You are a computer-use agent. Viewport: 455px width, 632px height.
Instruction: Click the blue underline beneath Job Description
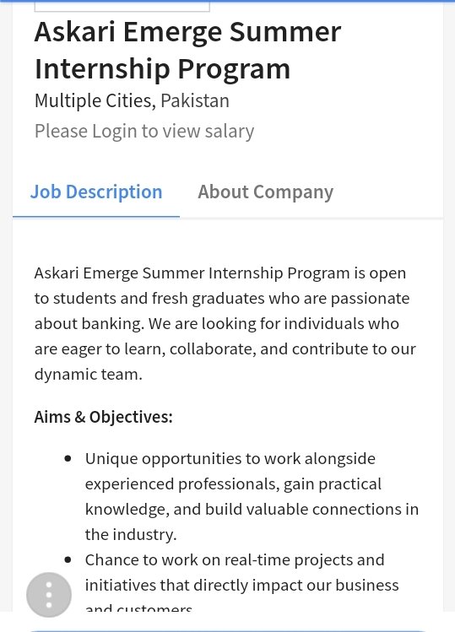tap(96, 217)
